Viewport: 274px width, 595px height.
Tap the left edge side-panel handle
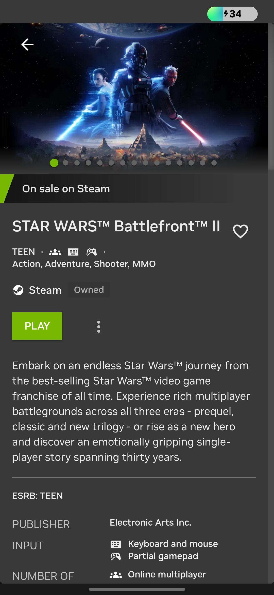6,130
